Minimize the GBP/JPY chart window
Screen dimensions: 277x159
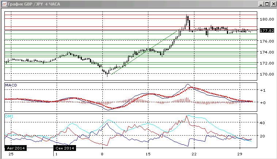261,4
